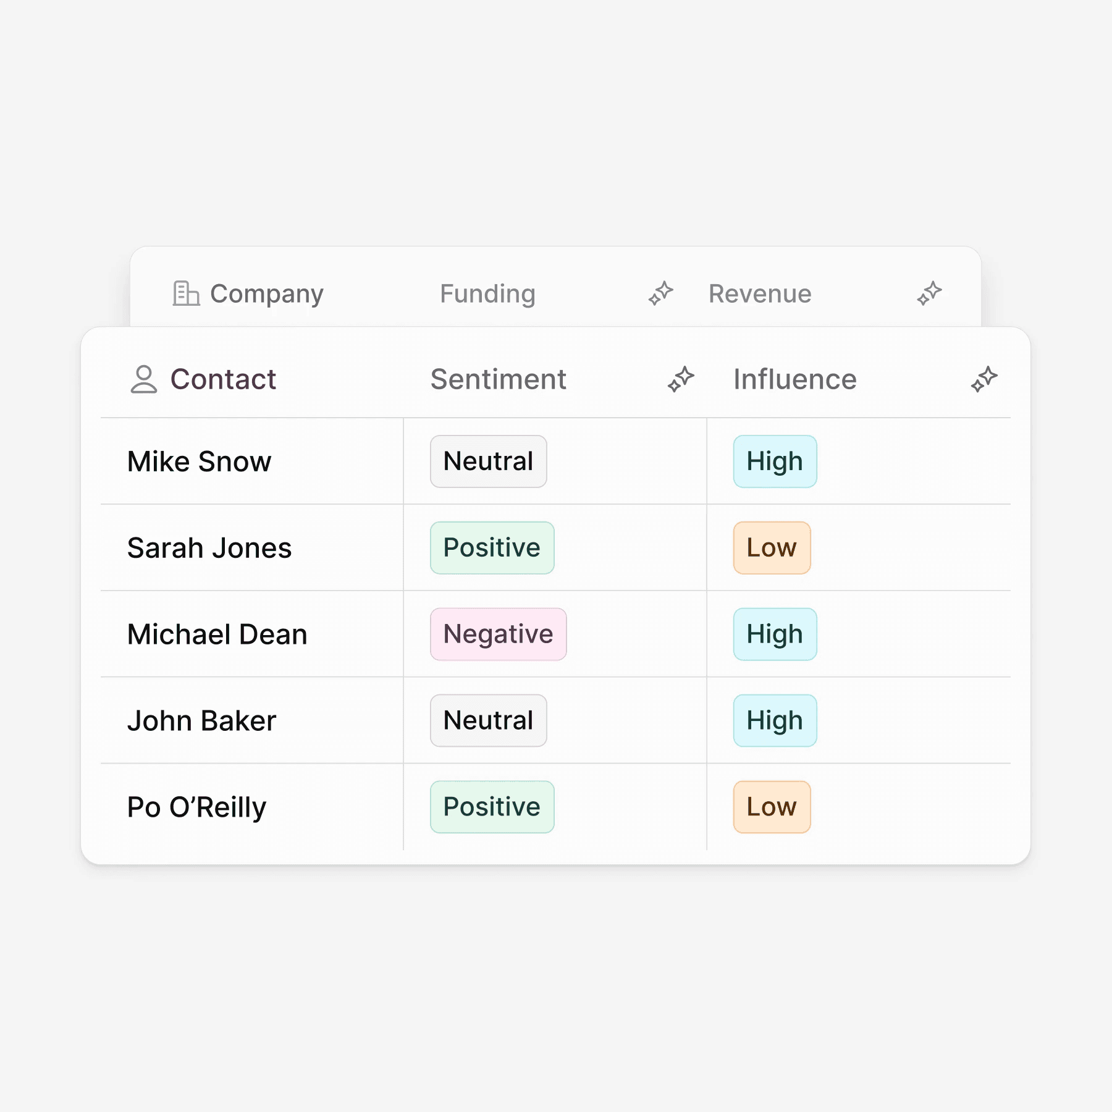This screenshot has height=1112, width=1112.
Task: Open the Revenue column header
Action: pyautogui.click(x=760, y=294)
